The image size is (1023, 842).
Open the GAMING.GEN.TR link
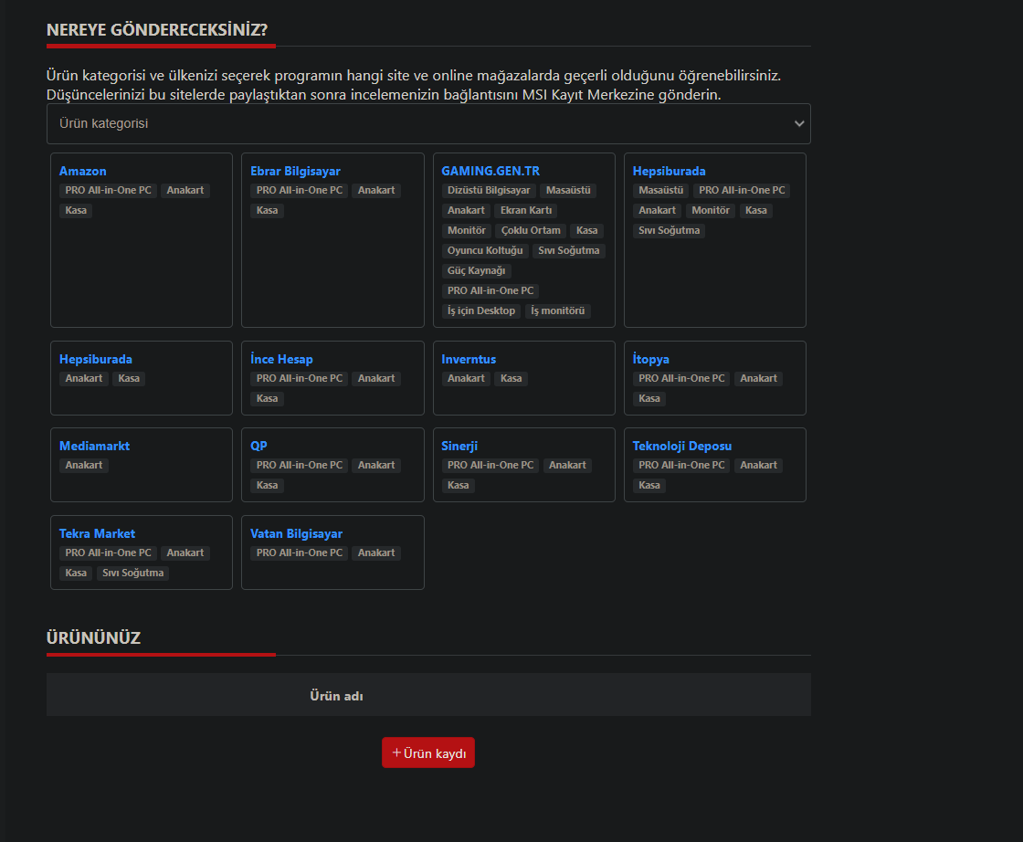pyautogui.click(x=490, y=171)
